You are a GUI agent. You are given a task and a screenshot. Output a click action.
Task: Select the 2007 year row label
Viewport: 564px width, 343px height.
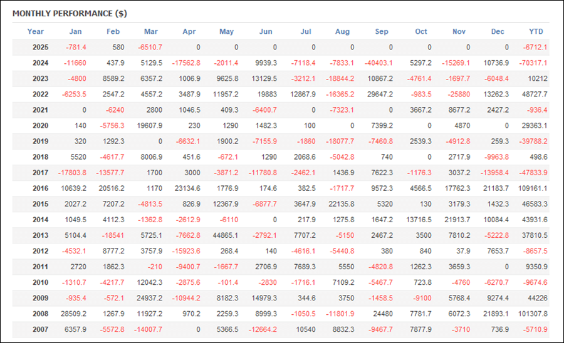pyautogui.click(x=40, y=330)
